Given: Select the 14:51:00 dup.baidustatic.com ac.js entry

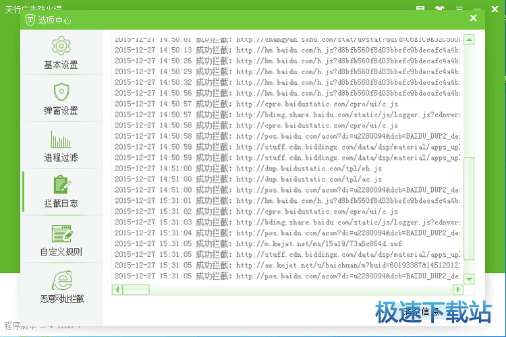Looking at the screenshot, I should [x=248, y=179].
